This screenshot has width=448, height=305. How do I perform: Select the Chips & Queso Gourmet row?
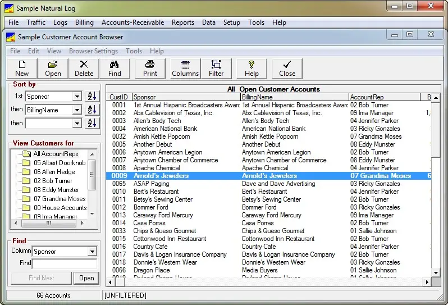pyautogui.click(x=268, y=231)
